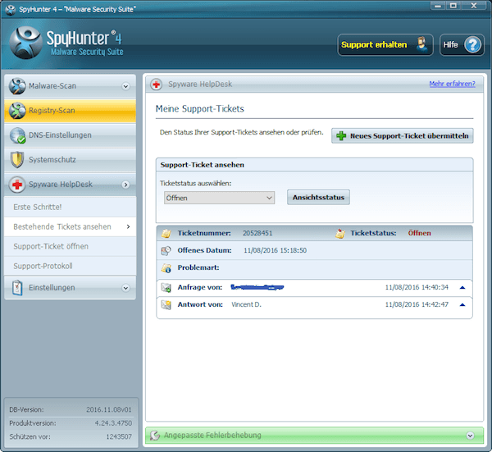Click the Registry-Scan sidebar icon
Screen dimensions: 492x452
point(17,111)
